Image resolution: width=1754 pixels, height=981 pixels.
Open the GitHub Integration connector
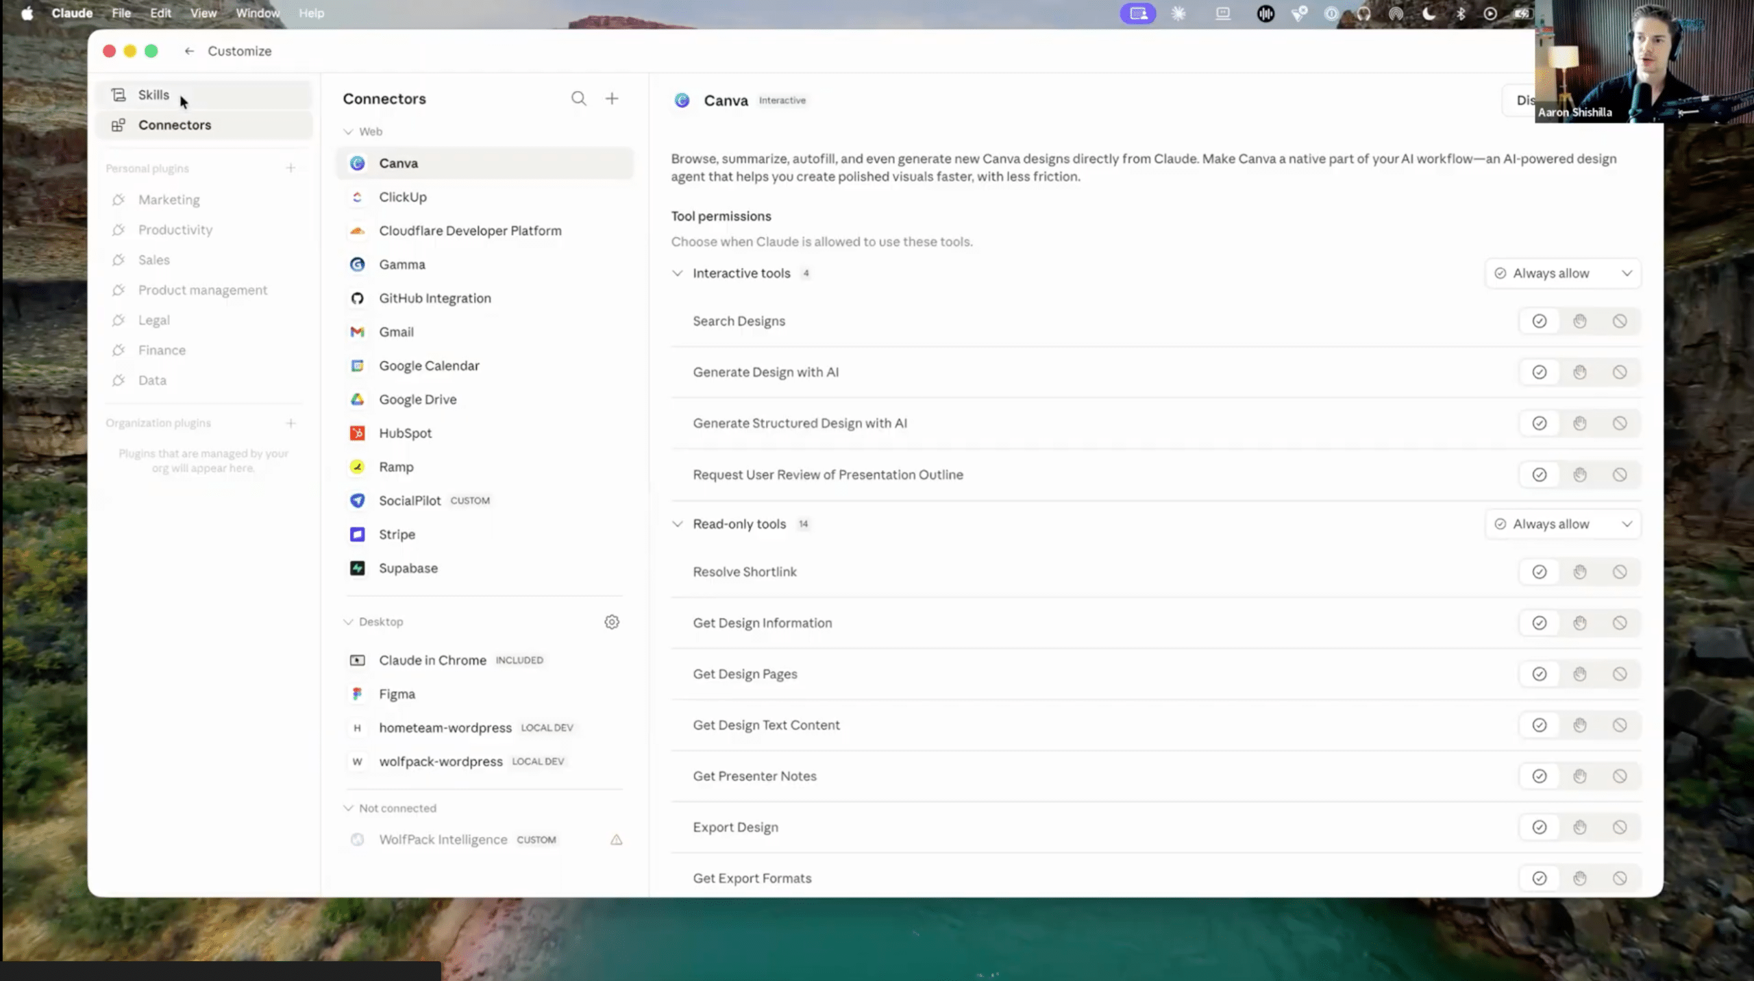click(x=485, y=298)
